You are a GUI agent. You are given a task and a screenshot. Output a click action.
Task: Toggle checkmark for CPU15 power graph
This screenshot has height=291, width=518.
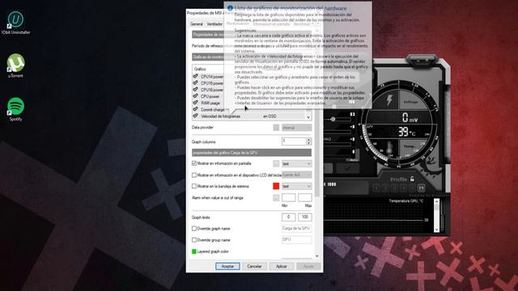[x=195, y=82]
